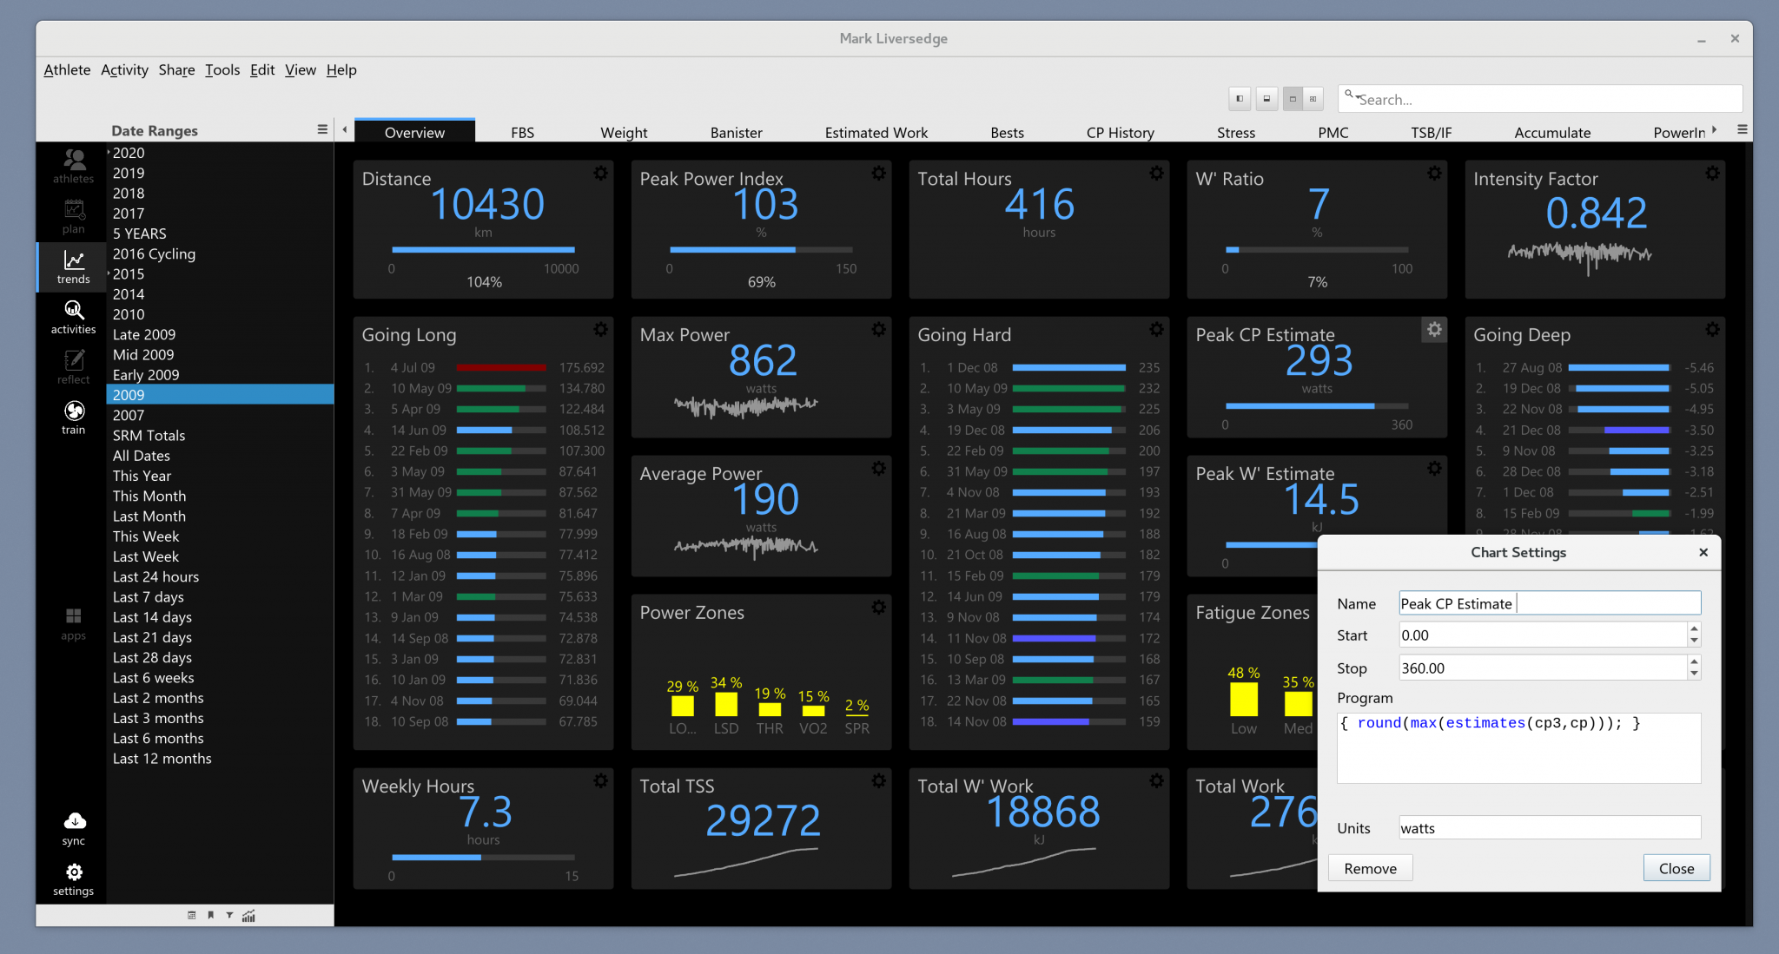The image size is (1779, 954).
Task: Expand the 2020 date range tree item
Action: (109, 153)
